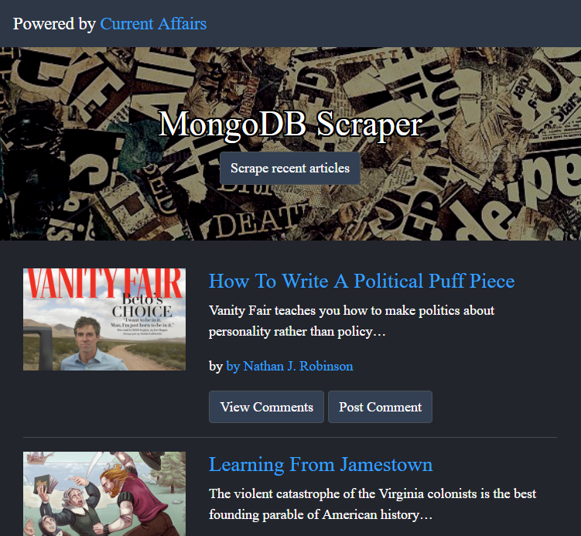The width and height of the screenshot is (581, 536).
Task: Open the Current Affairs link
Action: [x=153, y=23]
